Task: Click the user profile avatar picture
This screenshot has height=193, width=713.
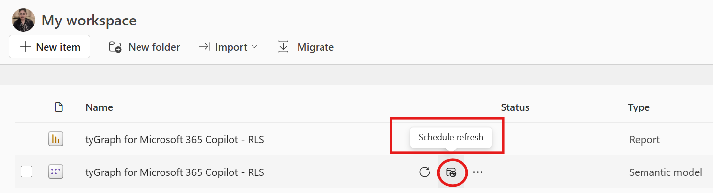Action: point(23,20)
